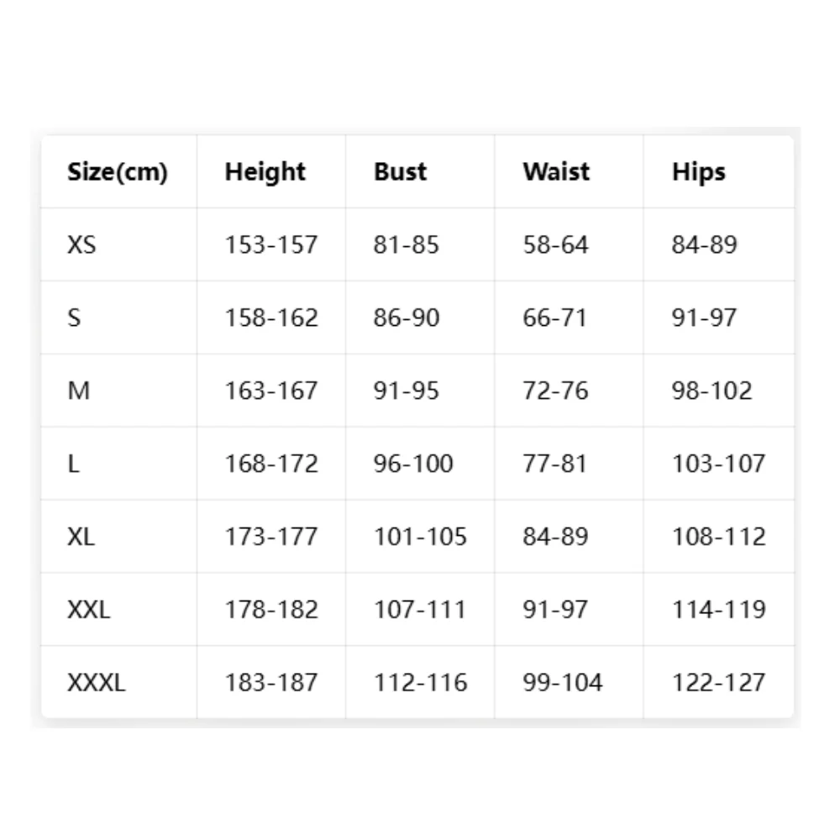This screenshot has height=840, width=840.
Task: Select the Waist column header
Action: [556, 172]
